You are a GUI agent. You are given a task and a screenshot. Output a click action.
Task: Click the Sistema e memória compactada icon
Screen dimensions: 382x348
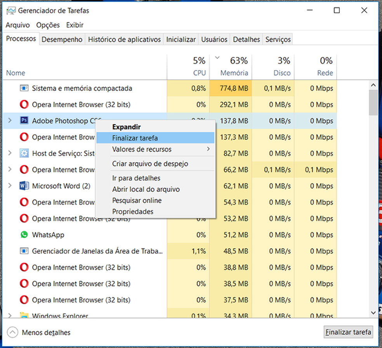[x=24, y=88]
